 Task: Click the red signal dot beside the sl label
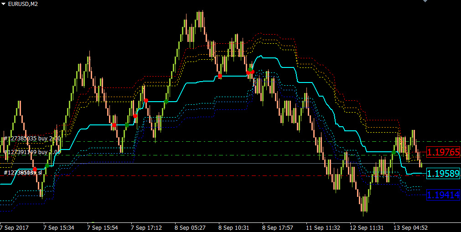point(35,169)
